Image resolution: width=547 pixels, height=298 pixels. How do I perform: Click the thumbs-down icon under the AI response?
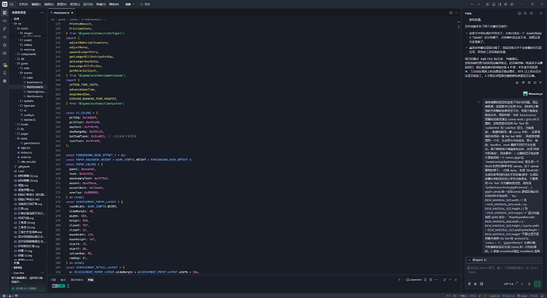click(x=523, y=83)
